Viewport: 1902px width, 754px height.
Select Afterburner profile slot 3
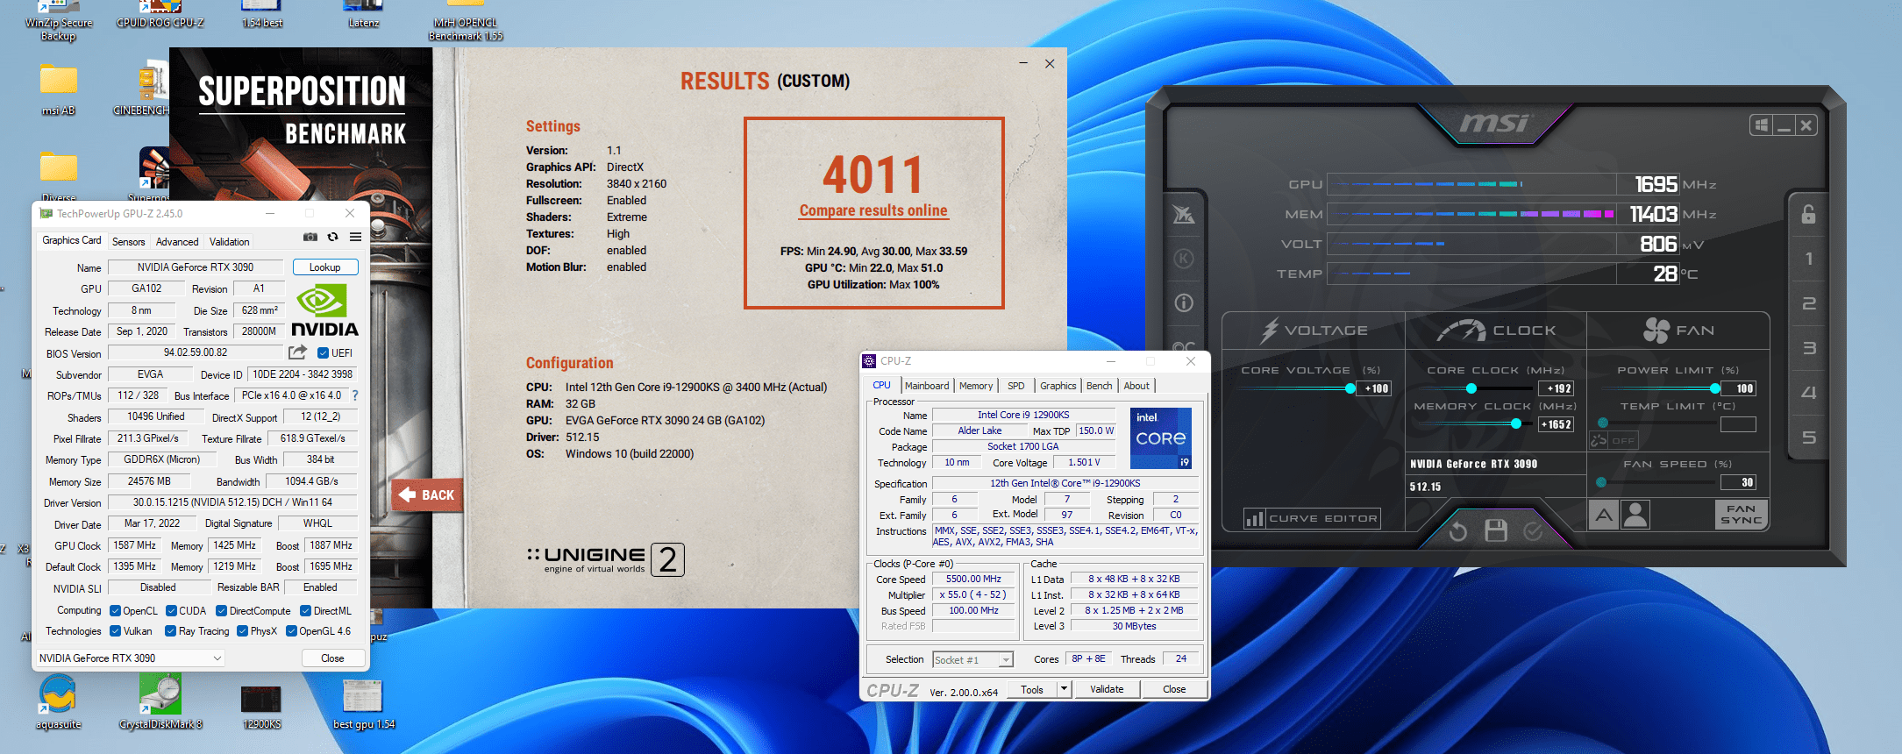[1808, 348]
